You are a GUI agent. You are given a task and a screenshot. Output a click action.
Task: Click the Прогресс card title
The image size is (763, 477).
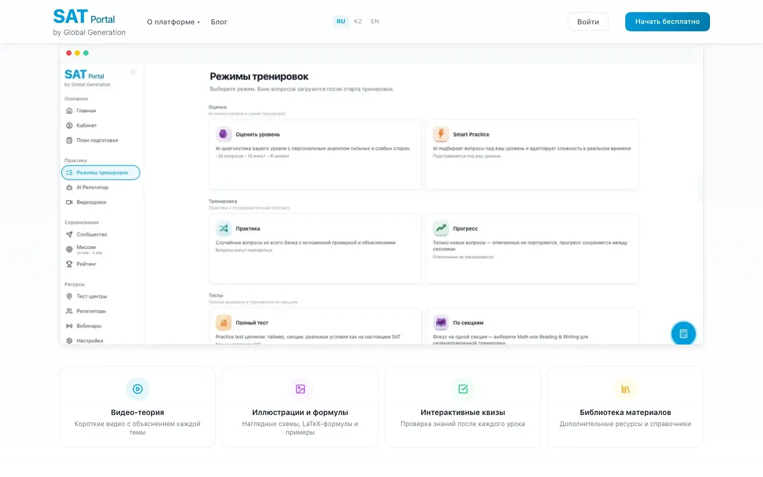465,229
